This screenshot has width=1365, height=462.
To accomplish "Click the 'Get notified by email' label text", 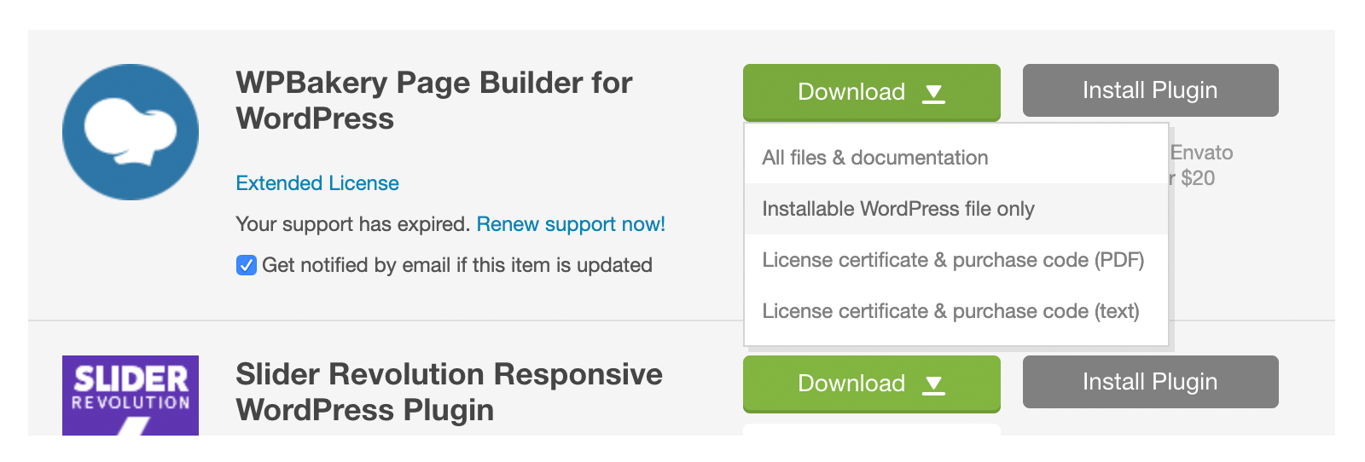I will pos(456,265).
